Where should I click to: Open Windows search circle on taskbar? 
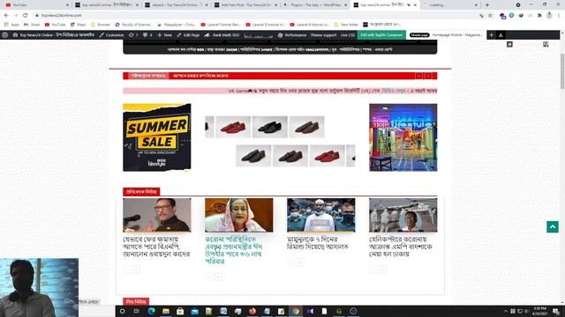coord(122,311)
